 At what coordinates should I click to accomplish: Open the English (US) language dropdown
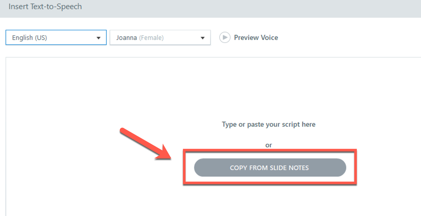coord(56,37)
